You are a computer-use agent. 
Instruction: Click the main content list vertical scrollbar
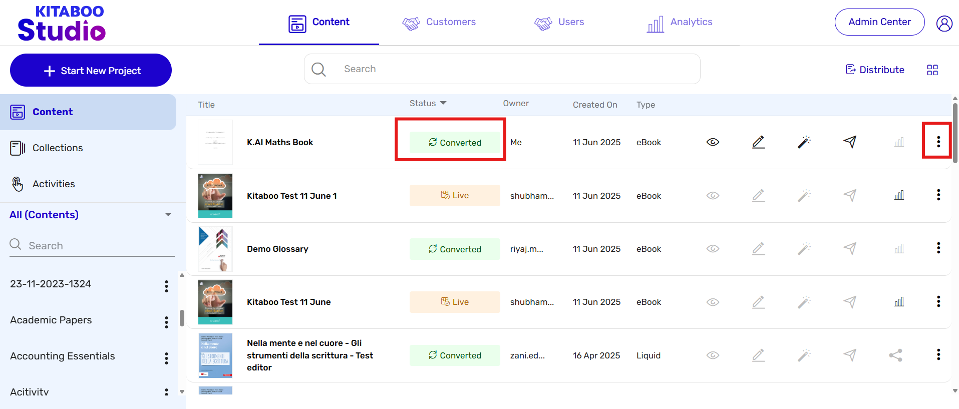(955, 133)
